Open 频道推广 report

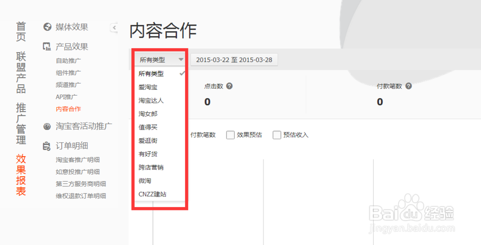(68, 85)
